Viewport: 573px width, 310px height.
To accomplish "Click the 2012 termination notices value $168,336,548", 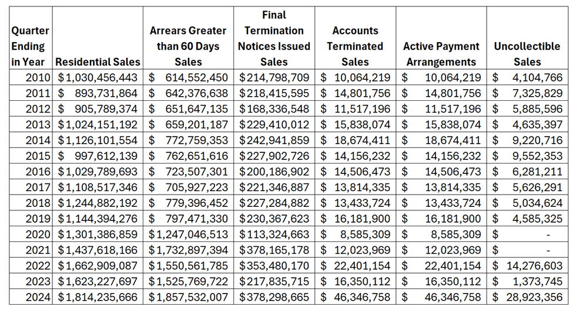I will pyautogui.click(x=274, y=108).
